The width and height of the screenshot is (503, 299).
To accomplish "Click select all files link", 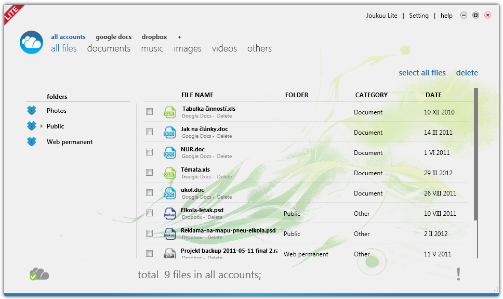I will click(422, 73).
